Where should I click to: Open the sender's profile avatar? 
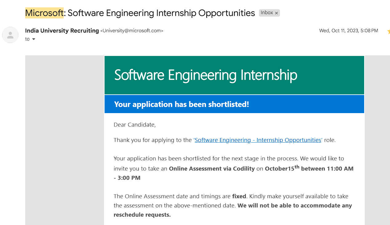point(10,35)
